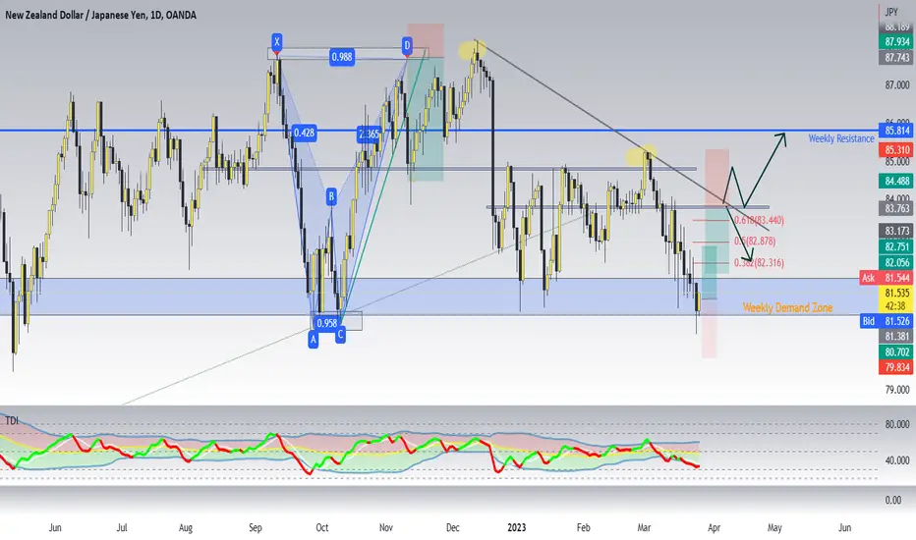Click the Apr label on the time axis
Viewport: 916px width, 540px height.
tap(714, 528)
